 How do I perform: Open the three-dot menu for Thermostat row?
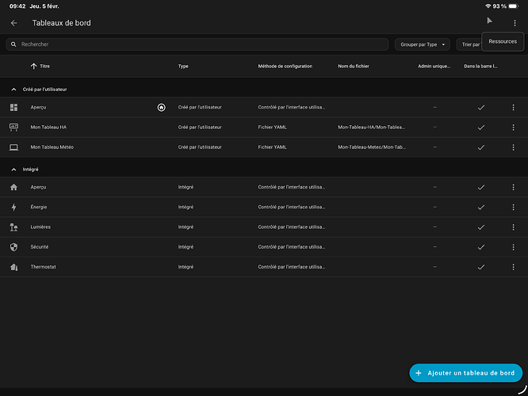click(513, 267)
